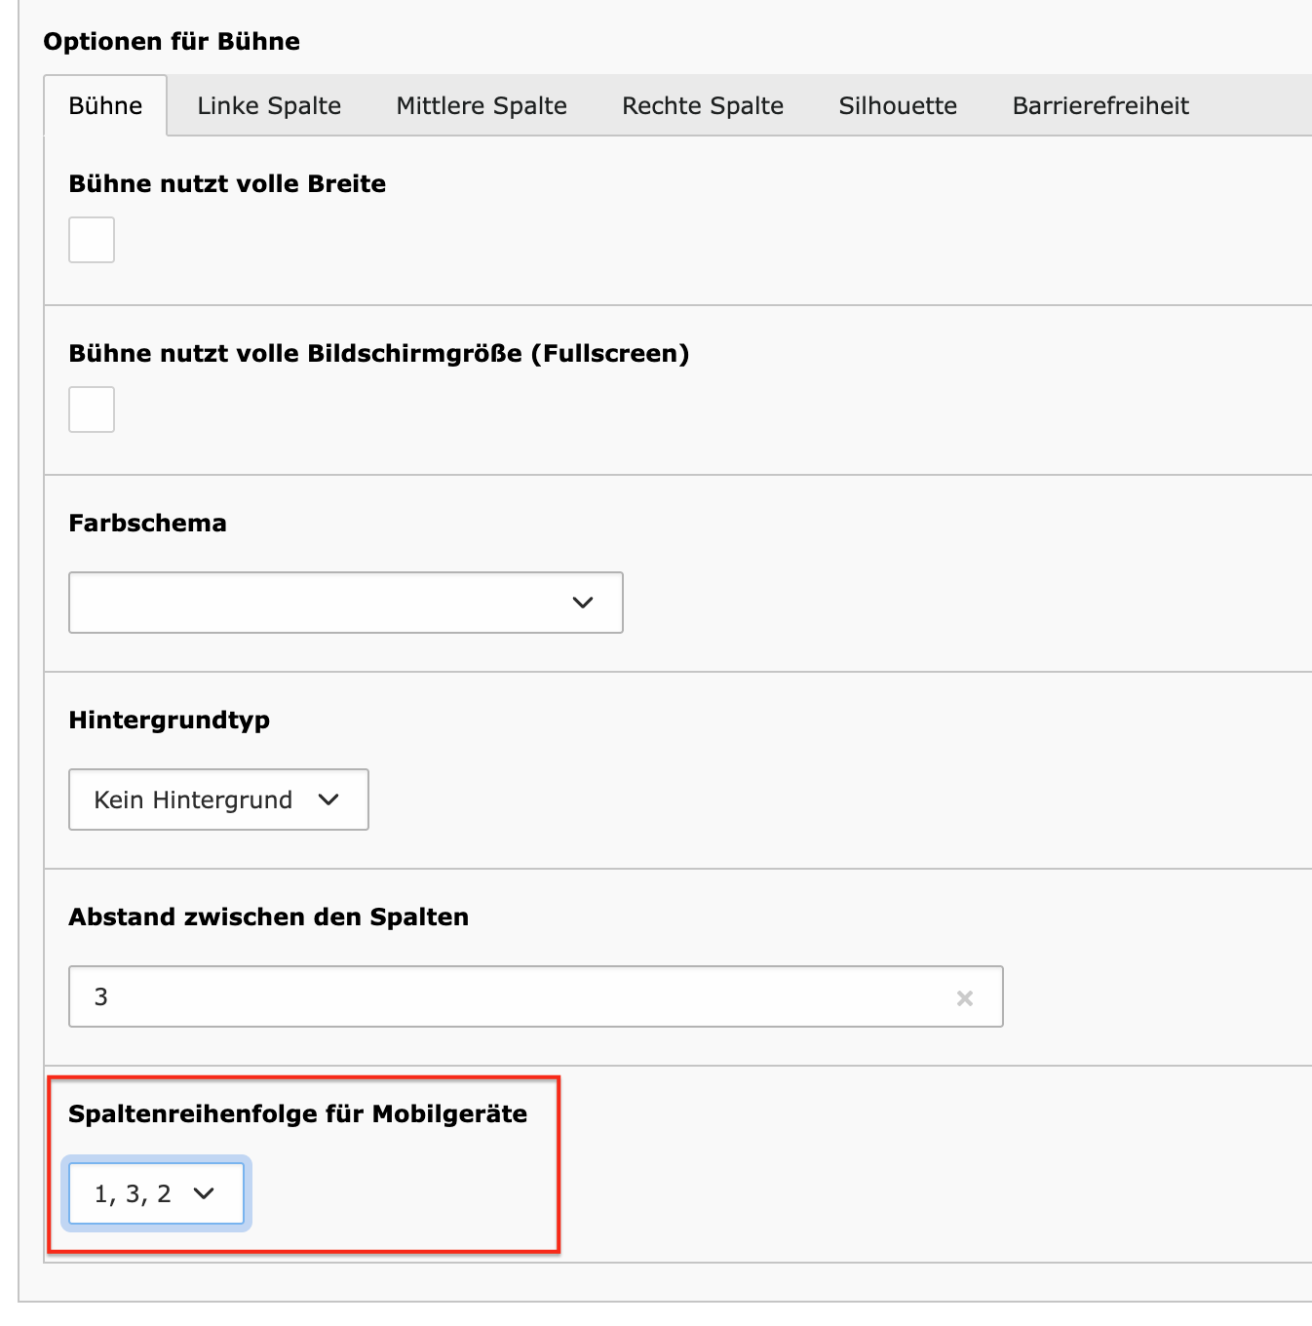Click the Hintergrundtyp field label

point(169,720)
